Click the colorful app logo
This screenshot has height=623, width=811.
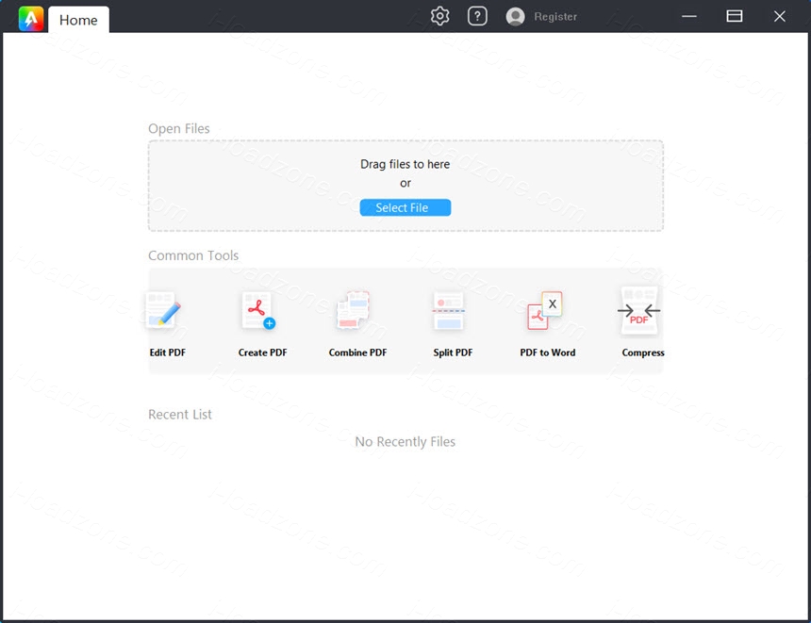click(x=31, y=19)
